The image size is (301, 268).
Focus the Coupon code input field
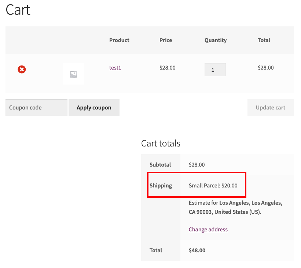click(36, 108)
